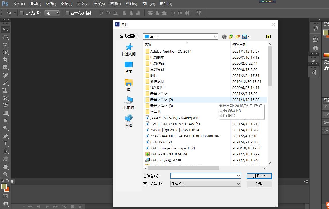
Task: Enable the 自动选择 checkbox in options bar
Action: (x=22, y=13)
